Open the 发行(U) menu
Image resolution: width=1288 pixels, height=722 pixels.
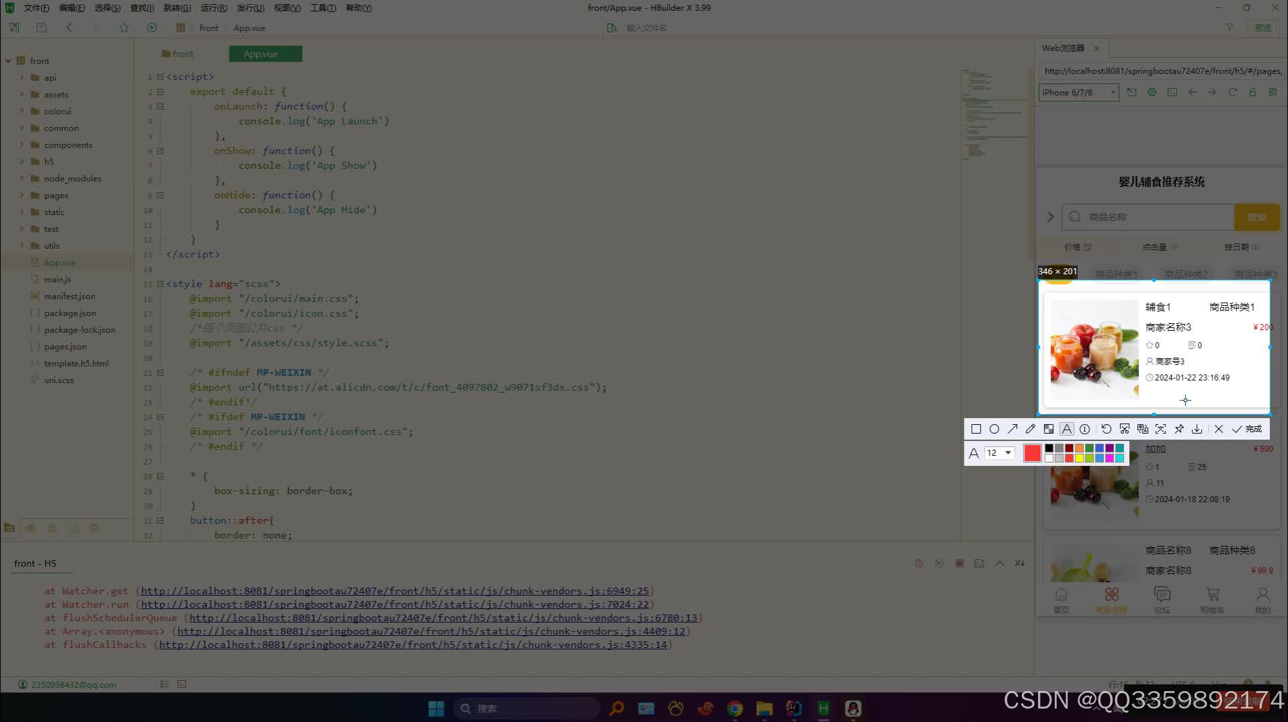click(x=250, y=8)
